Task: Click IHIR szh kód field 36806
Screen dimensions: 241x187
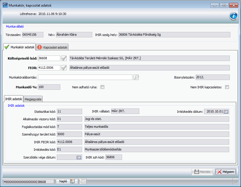Action: [x=113, y=157]
